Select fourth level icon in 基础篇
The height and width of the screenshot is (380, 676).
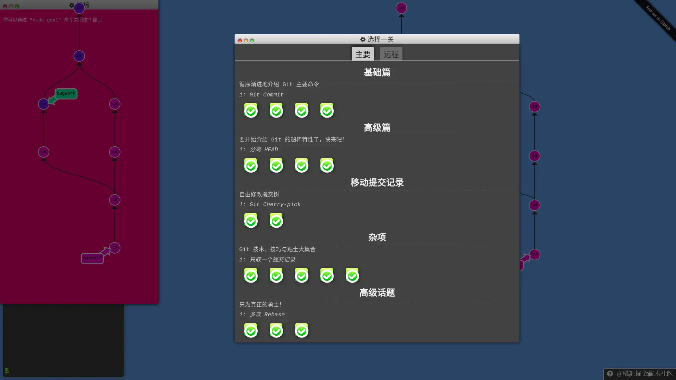coord(327,110)
